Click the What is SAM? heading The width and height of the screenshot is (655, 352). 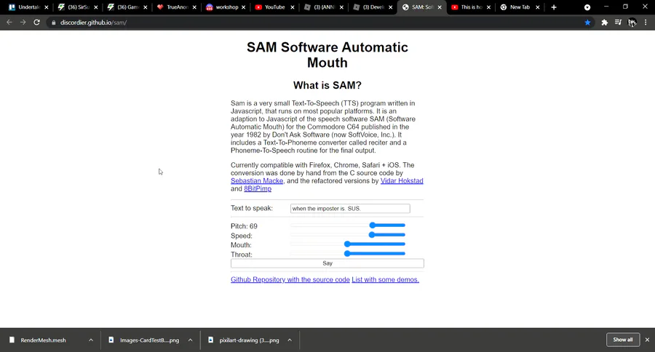327,85
